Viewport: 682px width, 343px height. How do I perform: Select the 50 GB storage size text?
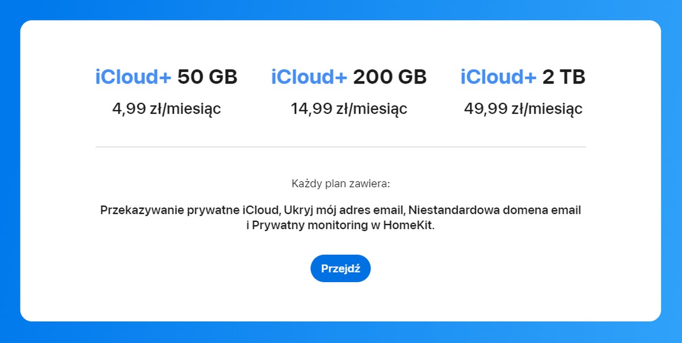[207, 77]
